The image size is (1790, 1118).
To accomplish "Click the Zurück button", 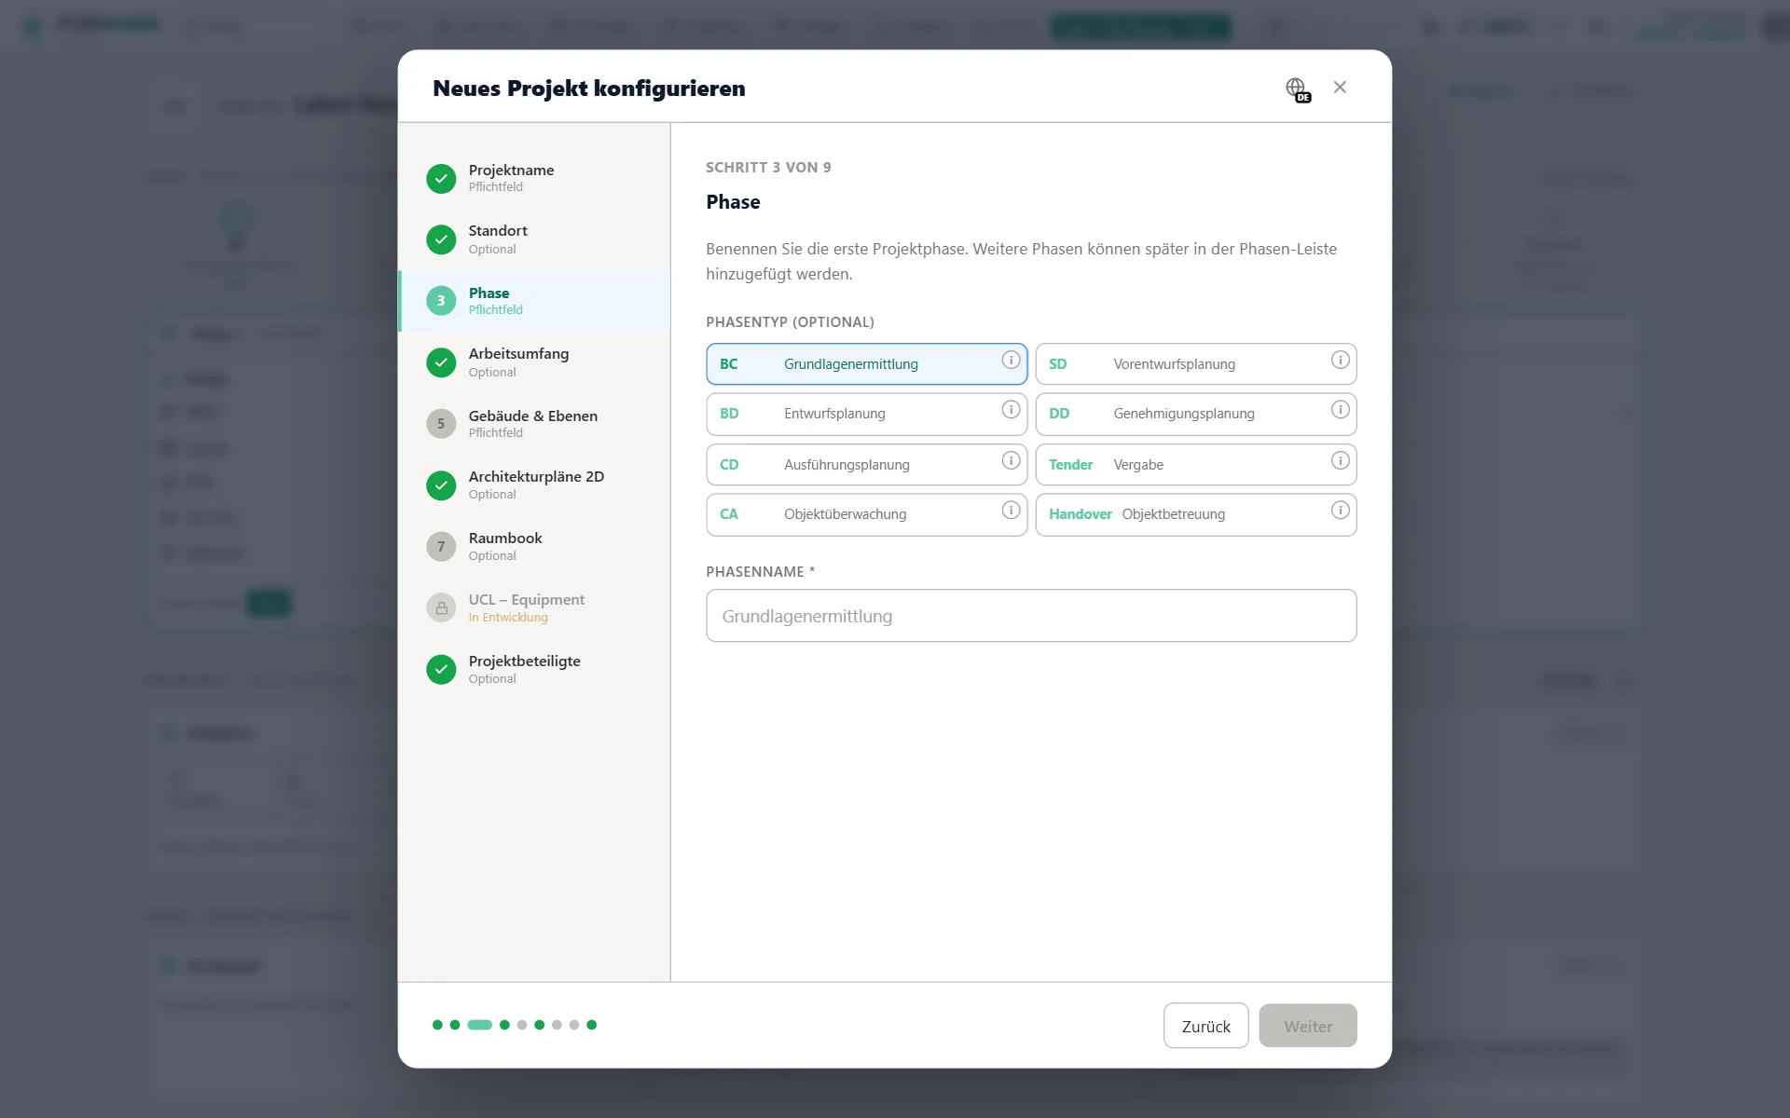I will point(1205,1026).
